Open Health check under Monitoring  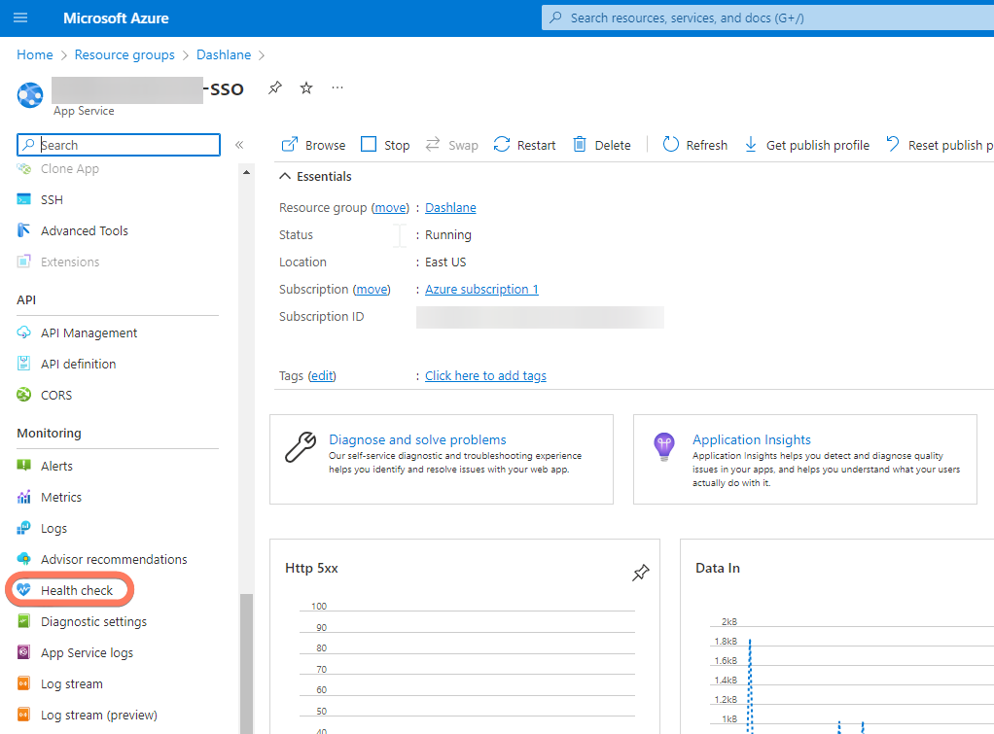pos(64,590)
